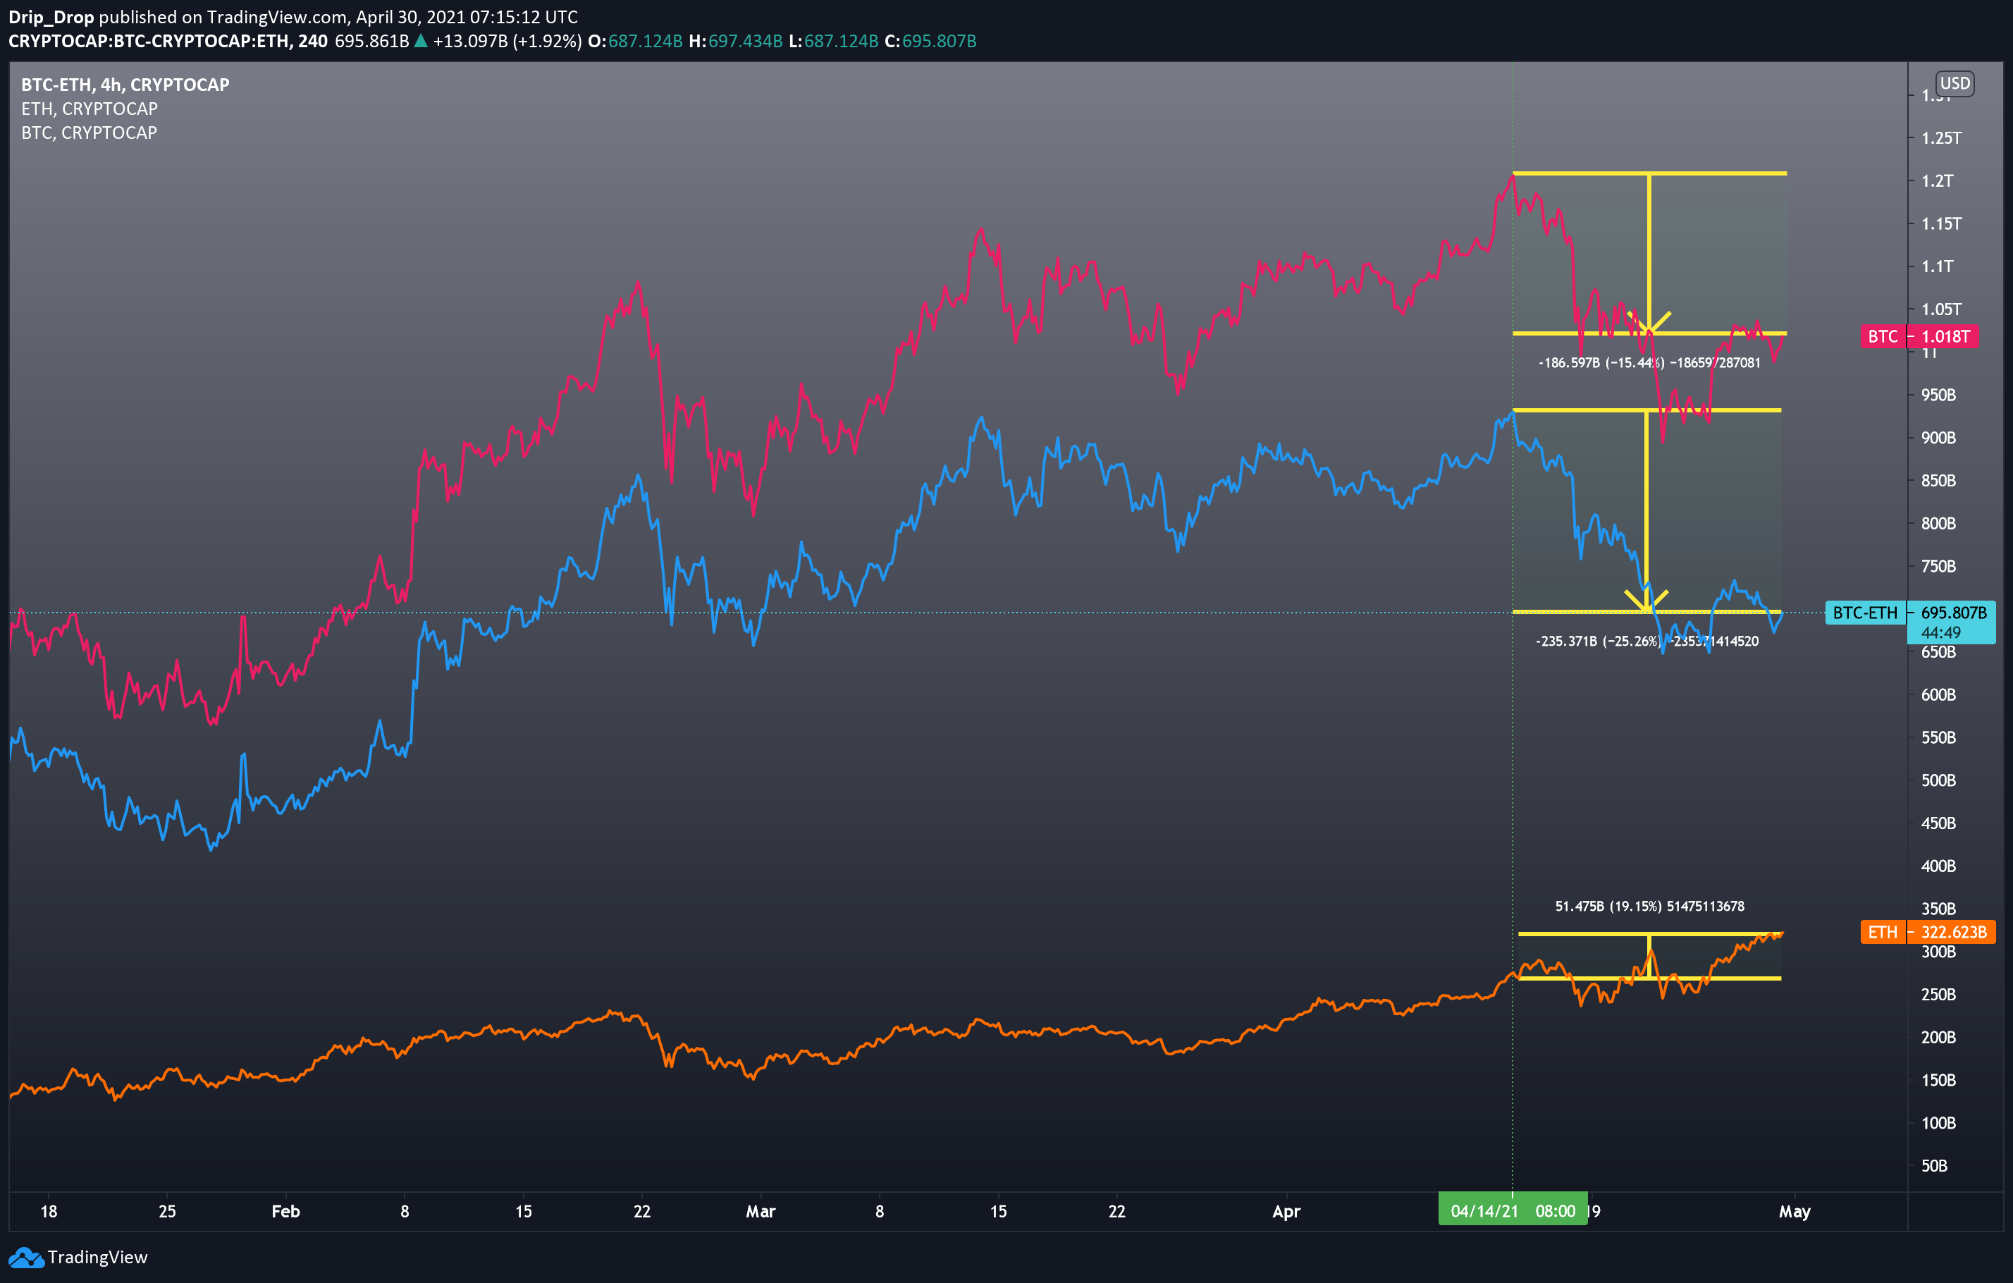Select the BTC-ETH, 4h, CRYPTOCAP legend
This screenshot has height=1283, width=2013.
(x=125, y=85)
